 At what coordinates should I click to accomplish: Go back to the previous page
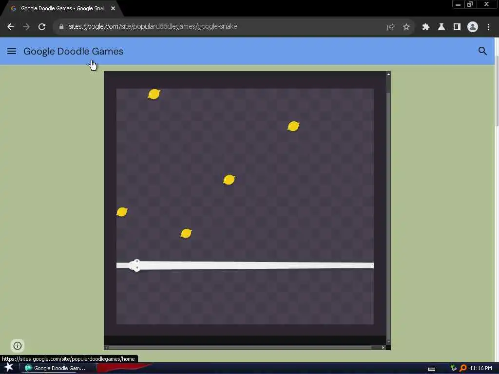(x=11, y=27)
